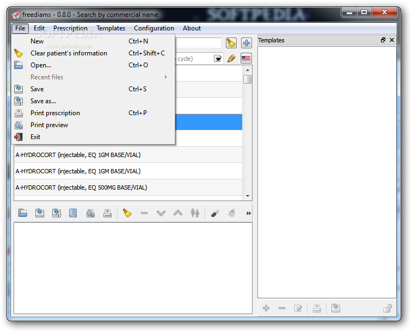The height and width of the screenshot is (332, 412).
Task: Minimize the freediams window
Action: coord(349,12)
